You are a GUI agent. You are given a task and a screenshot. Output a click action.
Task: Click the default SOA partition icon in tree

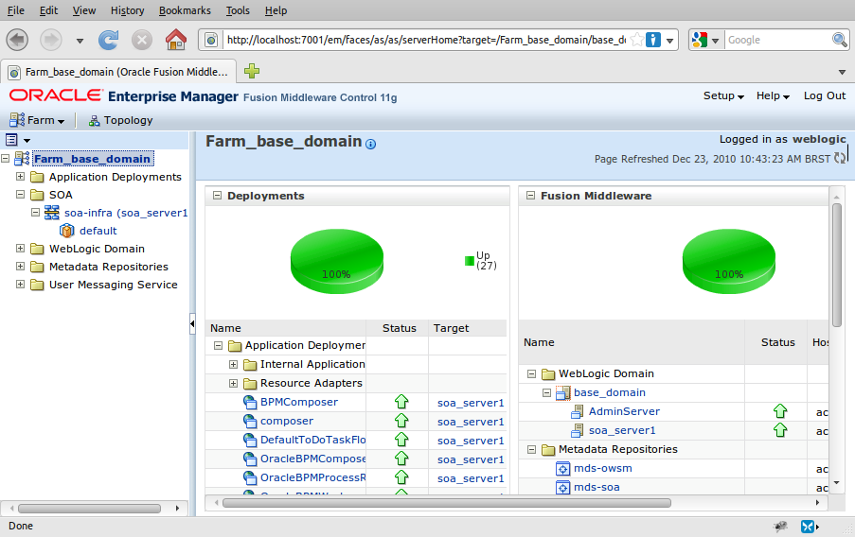[x=67, y=231]
